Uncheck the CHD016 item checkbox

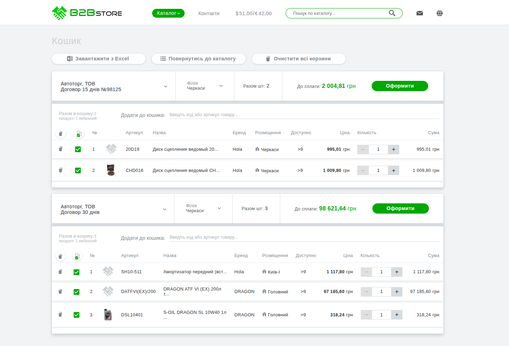(x=78, y=171)
